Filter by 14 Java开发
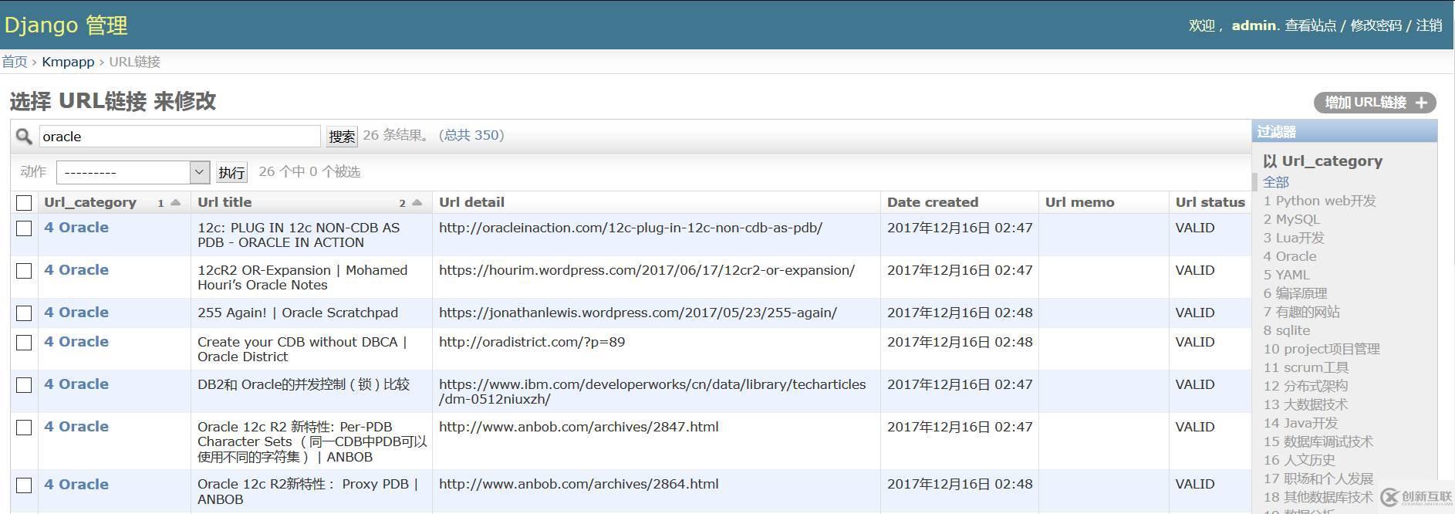 click(x=1301, y=423)
